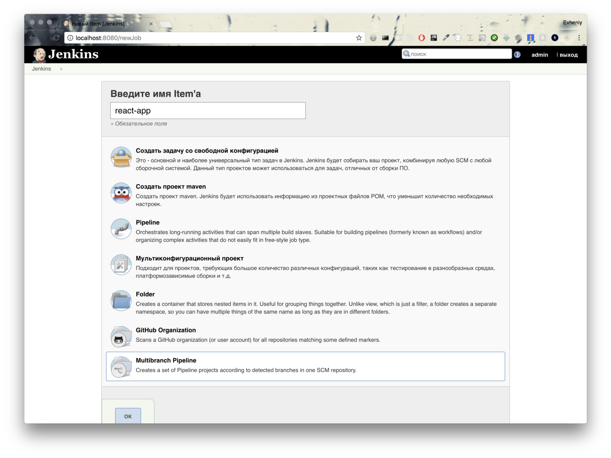Image resolution: width=611 pixels, height=458 pixels.
Task: Select the Maven project owl icon
Action: click(x=121, y=193)
